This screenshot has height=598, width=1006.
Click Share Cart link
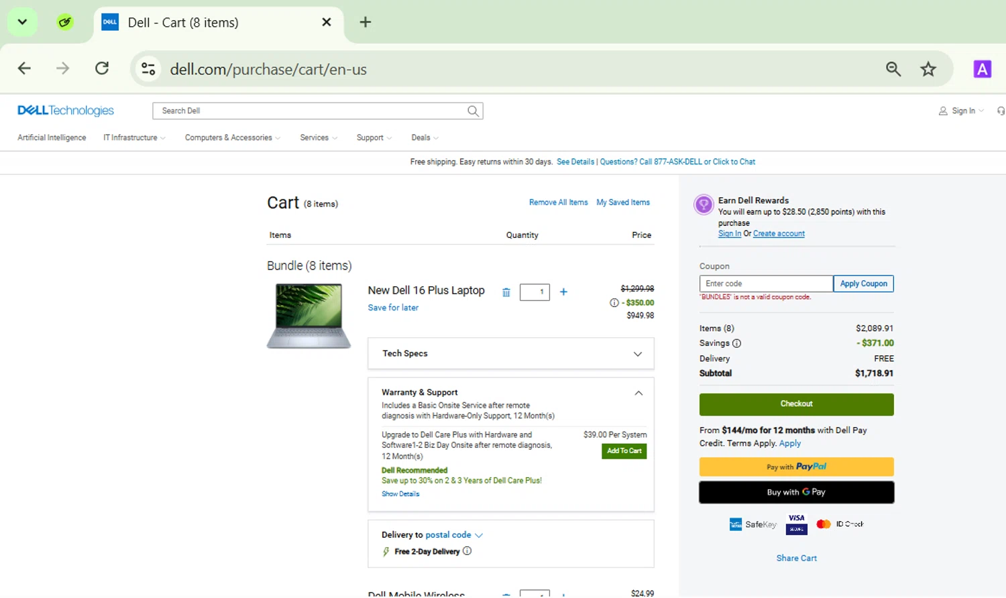click(797, 558)
